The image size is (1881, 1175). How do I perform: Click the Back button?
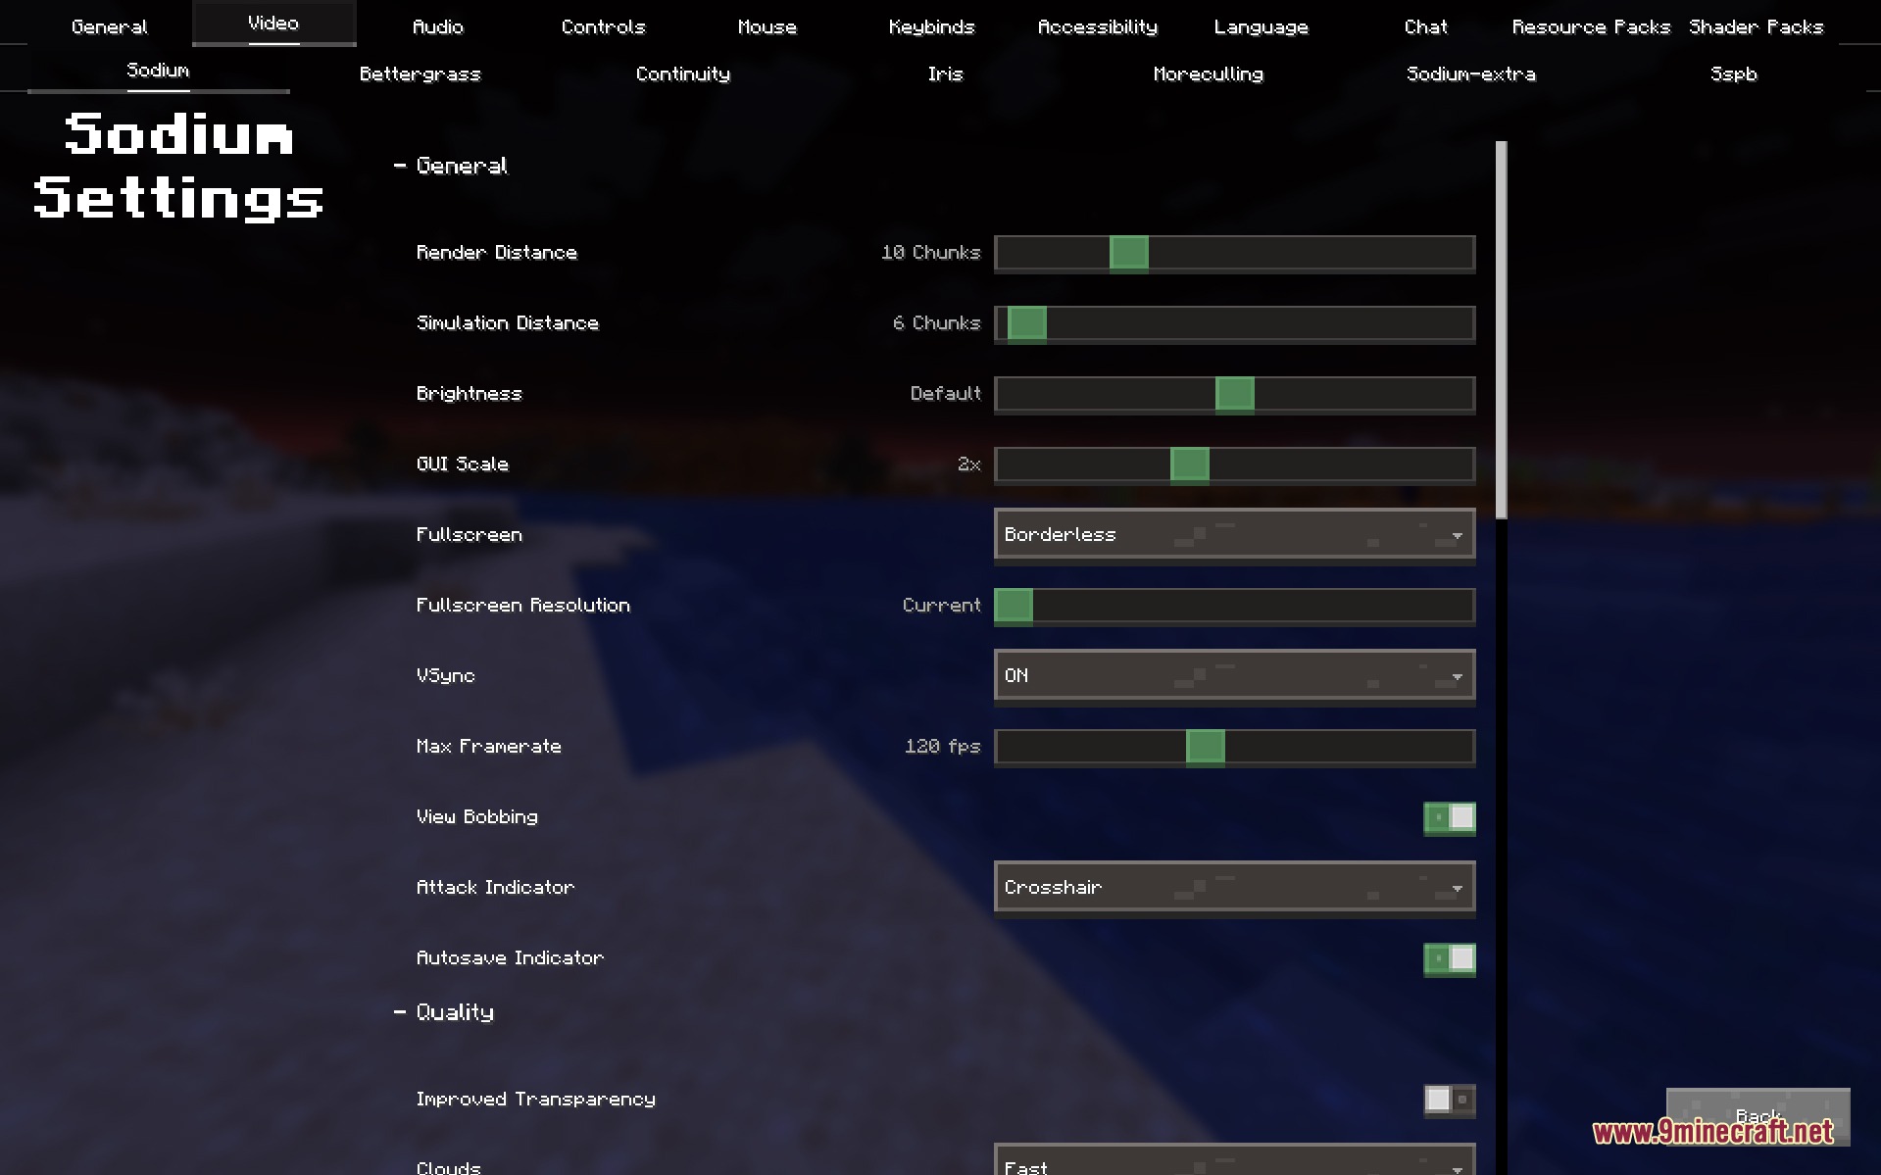tap(1758, 1116)
